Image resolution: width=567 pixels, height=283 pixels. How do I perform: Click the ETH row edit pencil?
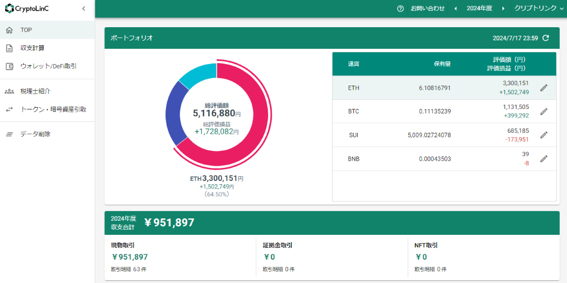544,88
